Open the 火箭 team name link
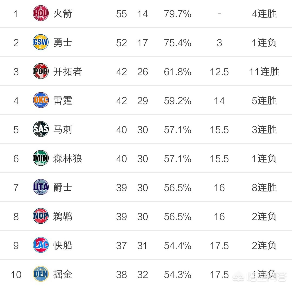This screenshot has height=287, width=292. [63, 14]
